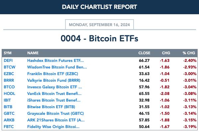The height and width of the screenshot is (132, 199).
Task: Open ARK 21Shares Bitcoin ETF link
Action: point(56,120)
